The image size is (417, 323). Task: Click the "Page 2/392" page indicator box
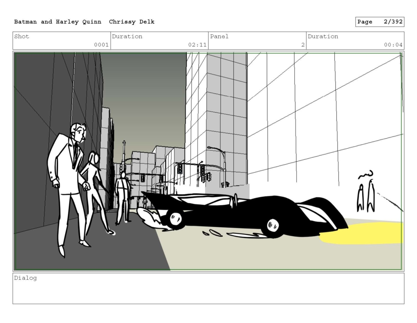point(380,22)
